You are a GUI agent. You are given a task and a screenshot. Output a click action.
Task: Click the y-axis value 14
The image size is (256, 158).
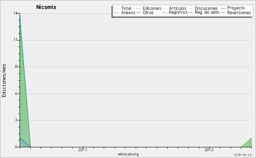15,13
